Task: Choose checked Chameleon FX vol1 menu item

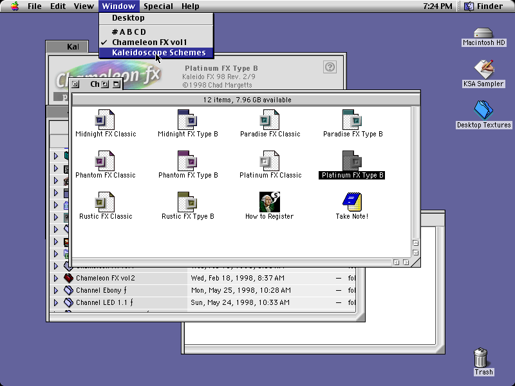Action: [x=156, y=42]
